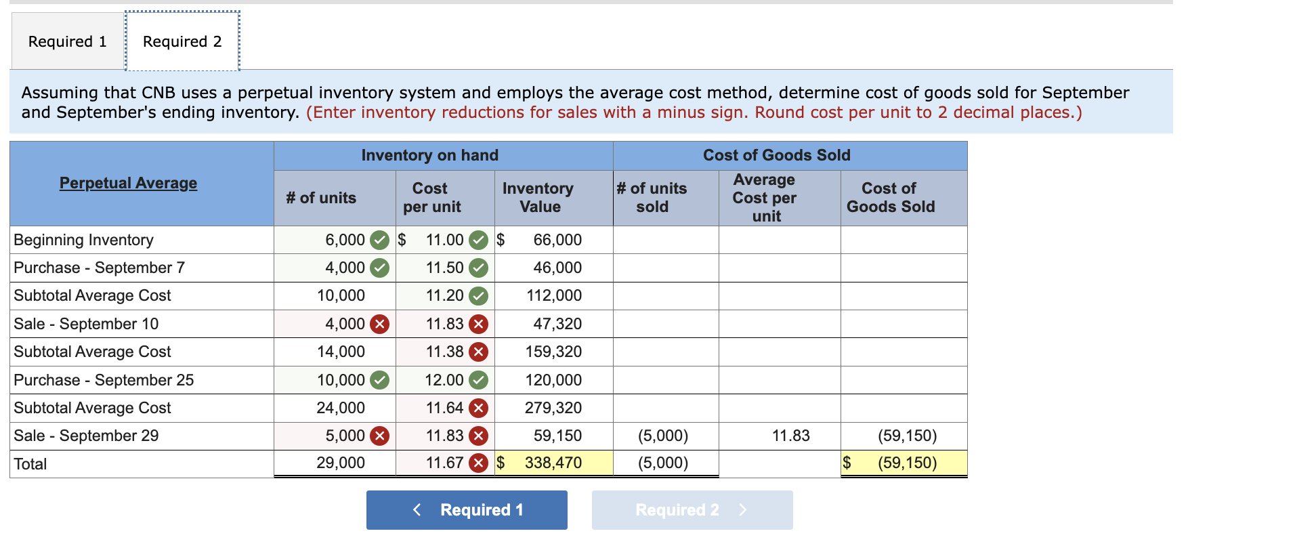The height and width of the screenshot is (546, 1295).
Task: Switch to the Required 1 tab
Action: point(68,41)
